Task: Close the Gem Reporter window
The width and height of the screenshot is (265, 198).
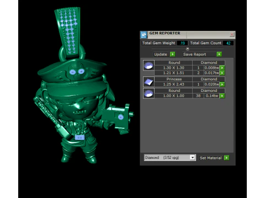Action: [232, 34]
